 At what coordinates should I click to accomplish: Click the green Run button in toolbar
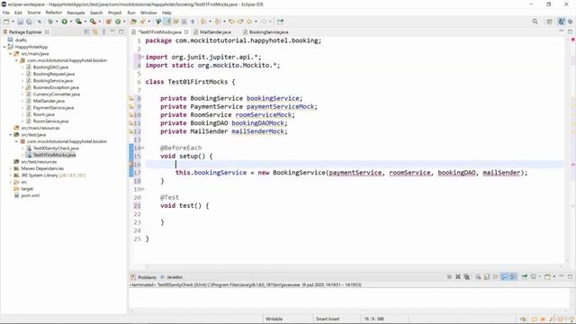pos(64,22)
